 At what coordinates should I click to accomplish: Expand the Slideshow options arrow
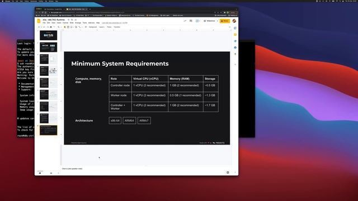(218, 21)
